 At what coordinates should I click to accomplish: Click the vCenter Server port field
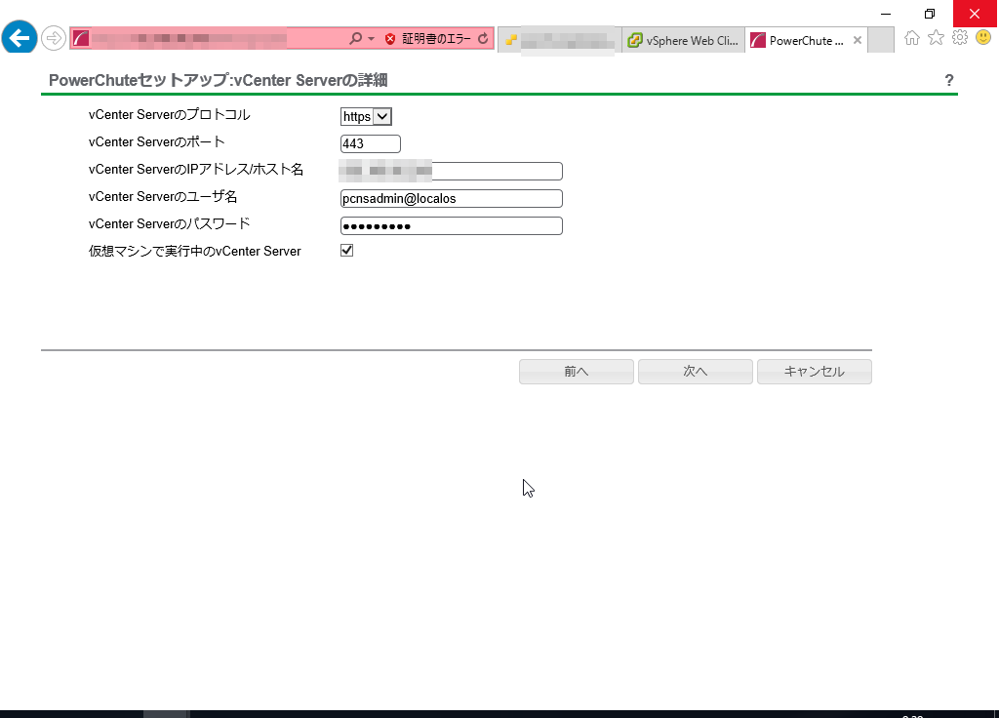coord(370,144)
